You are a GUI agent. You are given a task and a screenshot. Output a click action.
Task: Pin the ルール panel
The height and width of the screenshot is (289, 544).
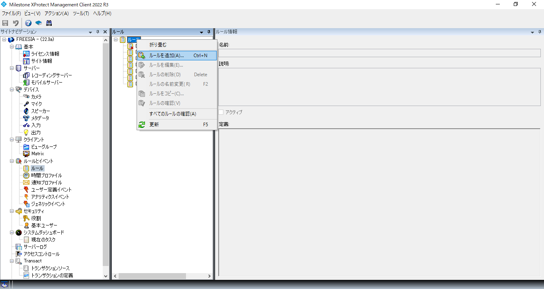[209, 32]
